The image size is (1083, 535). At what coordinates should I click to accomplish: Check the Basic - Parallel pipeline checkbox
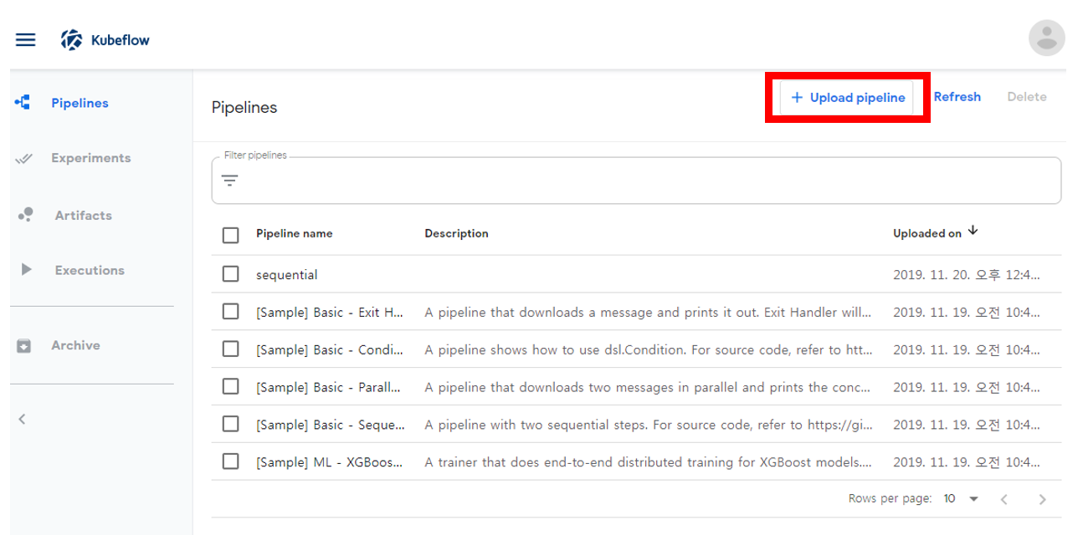(x=231, y=387)
